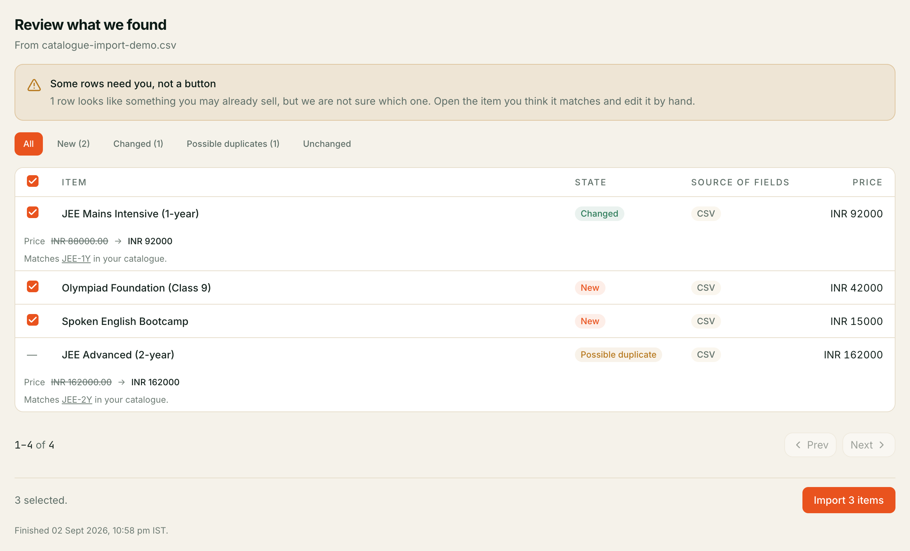Click the Import 3 items button
This screenshot has height=551, width=910.
point(849,500)
